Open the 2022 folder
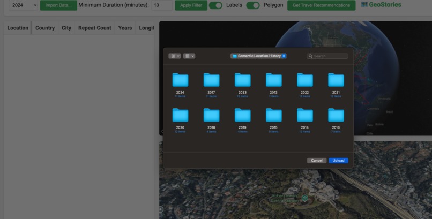This screenshot has width=432, height=219. [x=305, y=80]
